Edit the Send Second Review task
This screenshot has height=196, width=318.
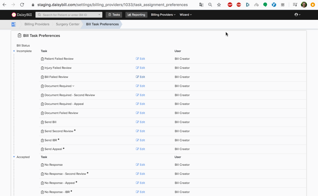(140, 131)
